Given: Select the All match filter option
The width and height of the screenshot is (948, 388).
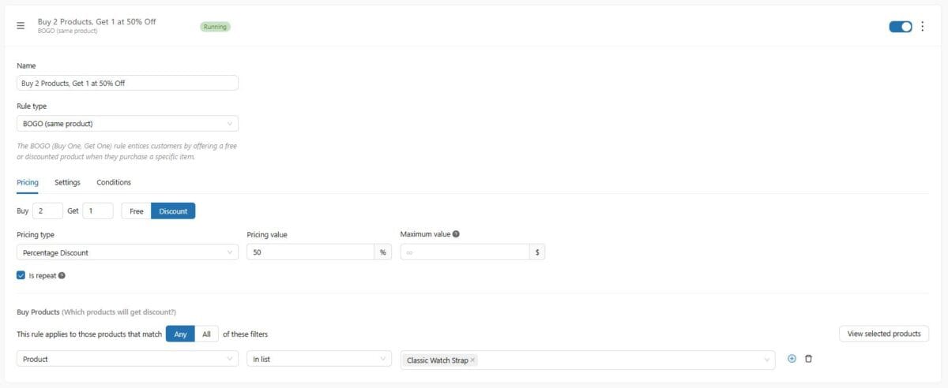Looking at the screenshot, I should (x=206, y=334).
